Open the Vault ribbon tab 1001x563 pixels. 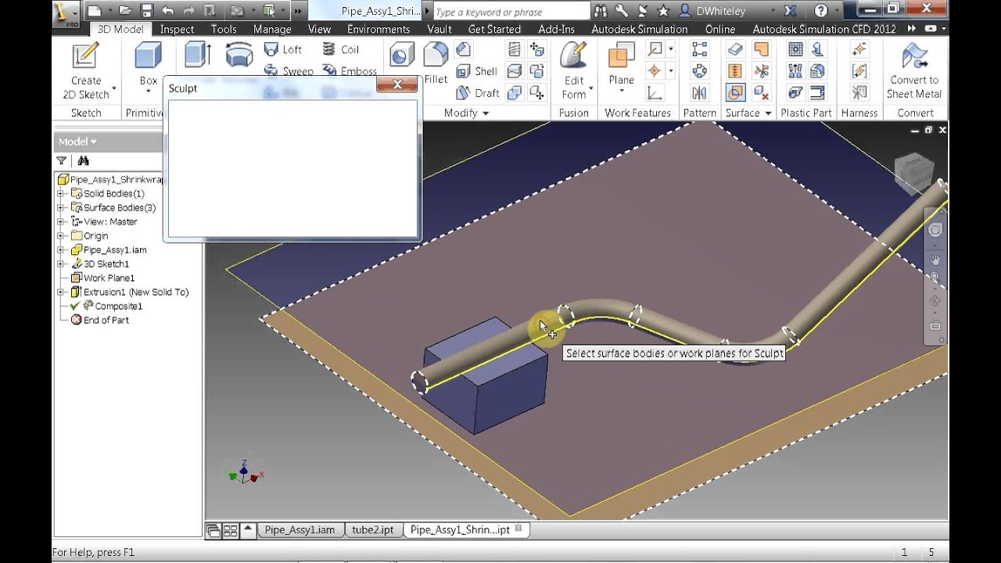440,29
